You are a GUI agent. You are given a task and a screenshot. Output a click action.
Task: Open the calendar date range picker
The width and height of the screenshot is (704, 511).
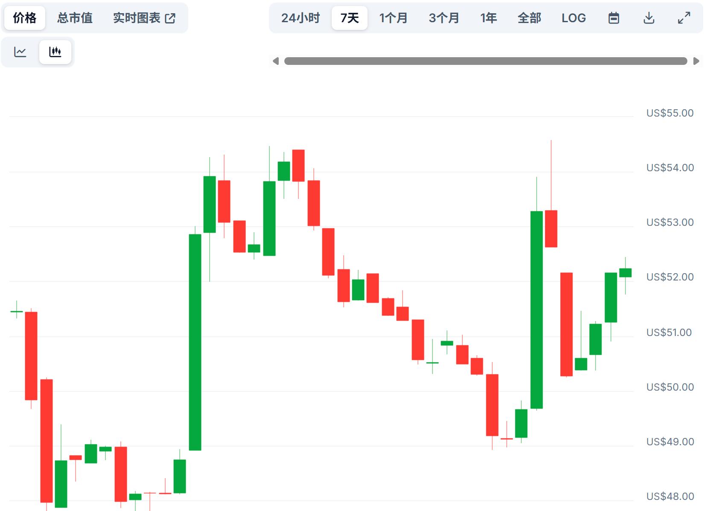click(x=613, y=18)
